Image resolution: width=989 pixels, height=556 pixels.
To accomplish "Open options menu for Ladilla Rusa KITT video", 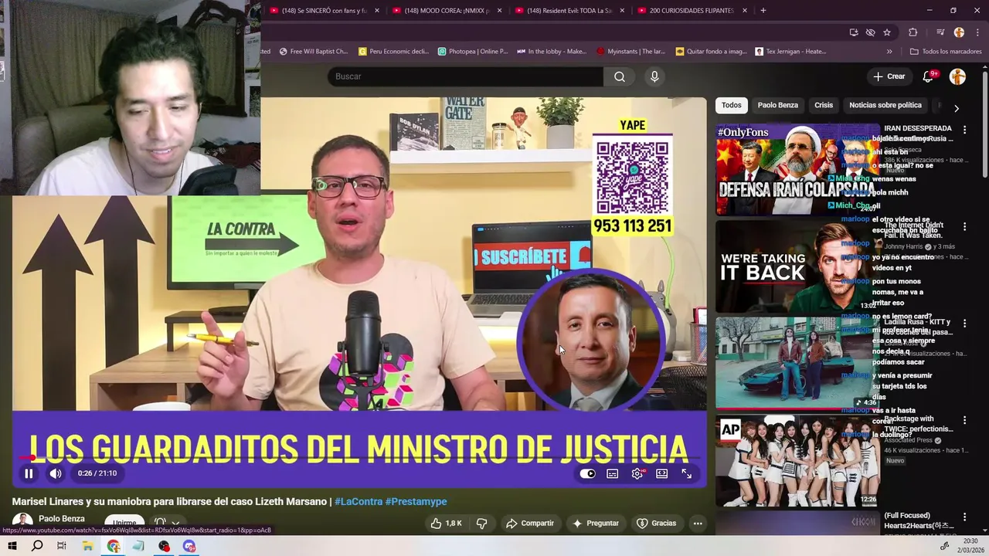I will tap(964, 324).
